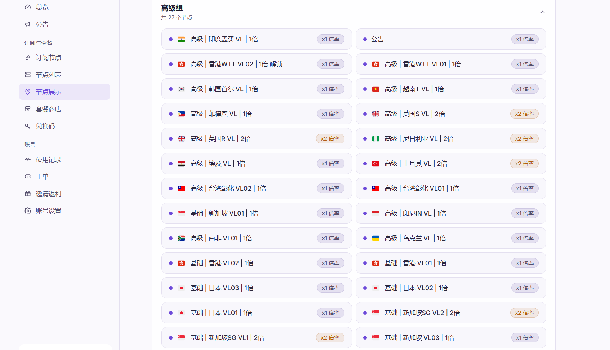Click the India flag on 印度孟买 VL node
The width and height of the screenshot is (610, 350).
(x=182, y=39)
